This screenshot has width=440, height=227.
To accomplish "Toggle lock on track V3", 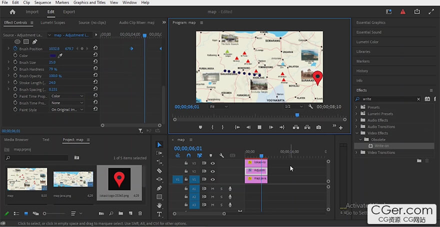I will 186,163.
